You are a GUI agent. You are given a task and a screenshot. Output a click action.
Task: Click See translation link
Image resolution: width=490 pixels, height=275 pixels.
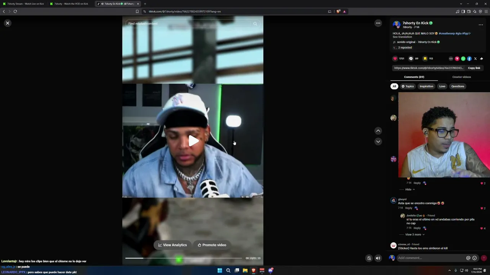402,37
